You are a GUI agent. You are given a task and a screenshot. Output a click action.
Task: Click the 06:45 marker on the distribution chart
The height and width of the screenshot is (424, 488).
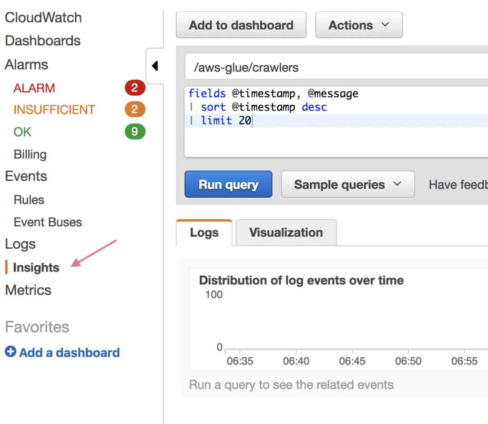pos(352,361)
